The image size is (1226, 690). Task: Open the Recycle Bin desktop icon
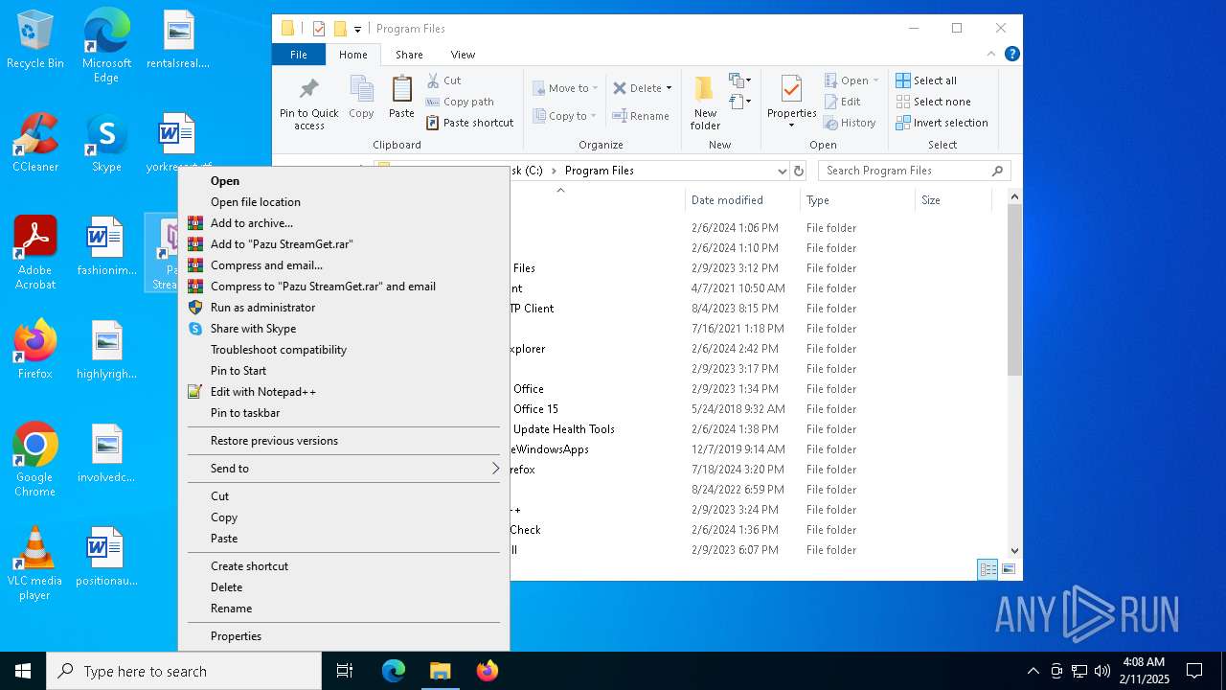(35, 40)
